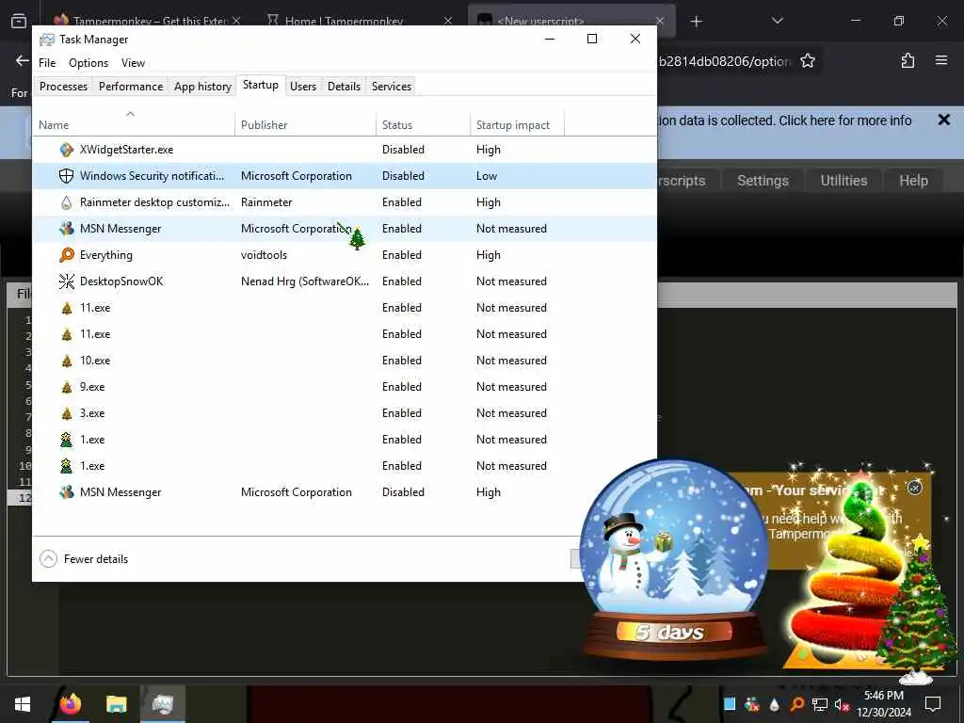Screen dimensions: 964x723
Task: Click the icon of the Enabled MSN Messenger entry
Action: (x=67, y=229)
